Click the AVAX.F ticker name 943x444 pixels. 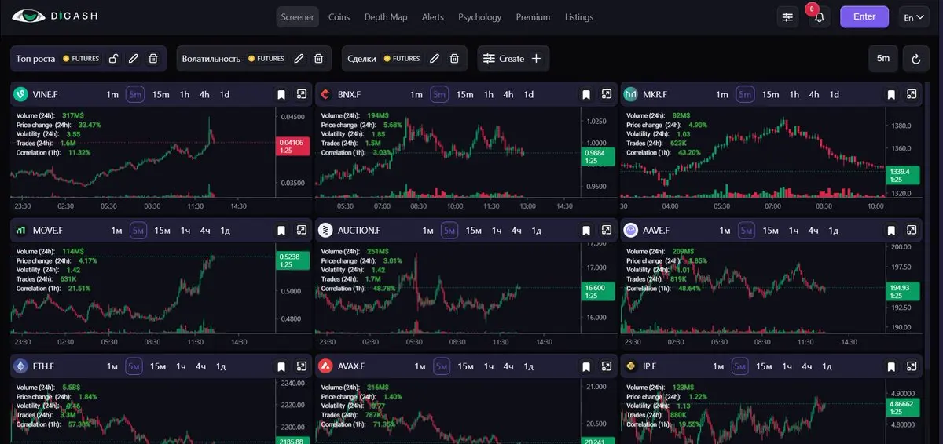(350, 366)
